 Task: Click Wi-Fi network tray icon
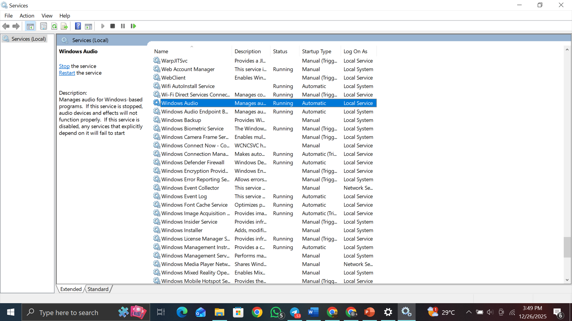pyautogui.click(x=512, y=312)
